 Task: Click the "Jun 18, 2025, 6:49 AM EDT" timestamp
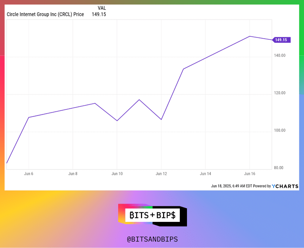pos(231,186)
